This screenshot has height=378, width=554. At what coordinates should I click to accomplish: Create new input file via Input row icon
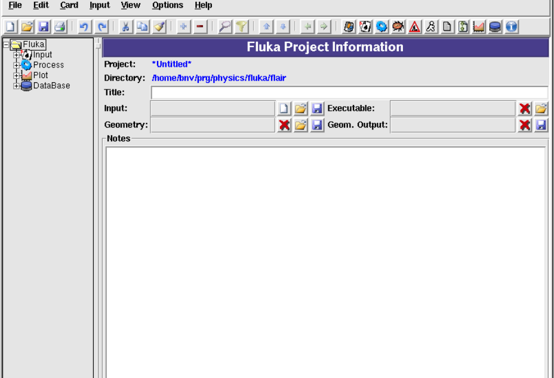[x=284, y=109]
